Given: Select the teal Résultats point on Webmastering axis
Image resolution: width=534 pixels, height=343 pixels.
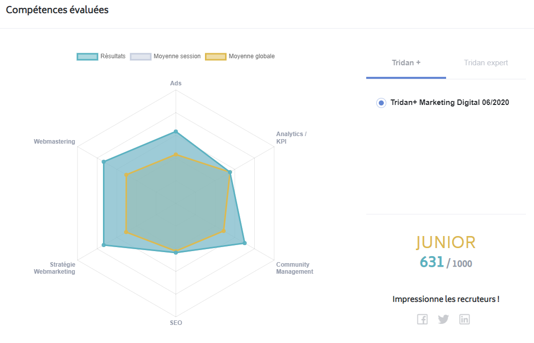Looking at the screenshot, I should click(104, 162).
